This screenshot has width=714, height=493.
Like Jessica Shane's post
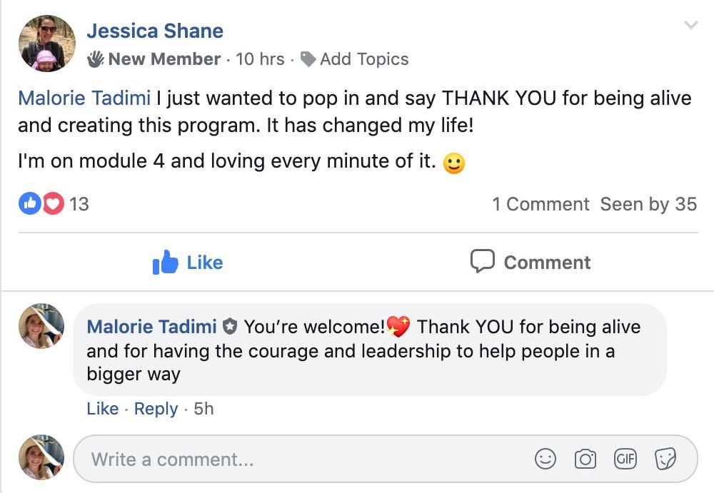point(188,263)
